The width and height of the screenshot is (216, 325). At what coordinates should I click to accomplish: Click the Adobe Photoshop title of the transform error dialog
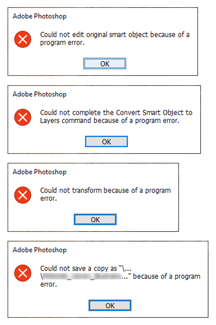tap(40, 172)
